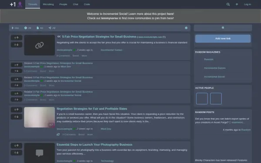Open the People tab

tap(63, 4)
